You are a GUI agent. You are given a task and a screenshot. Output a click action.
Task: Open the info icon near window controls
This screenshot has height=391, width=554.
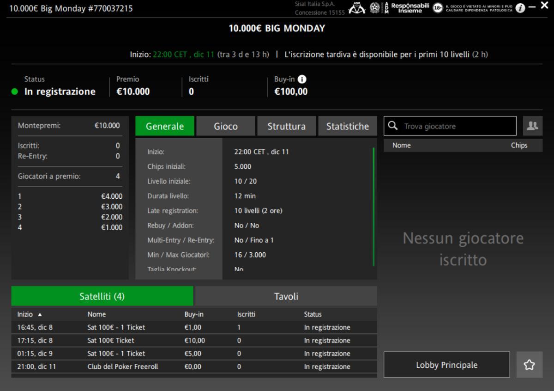(521, 7)
